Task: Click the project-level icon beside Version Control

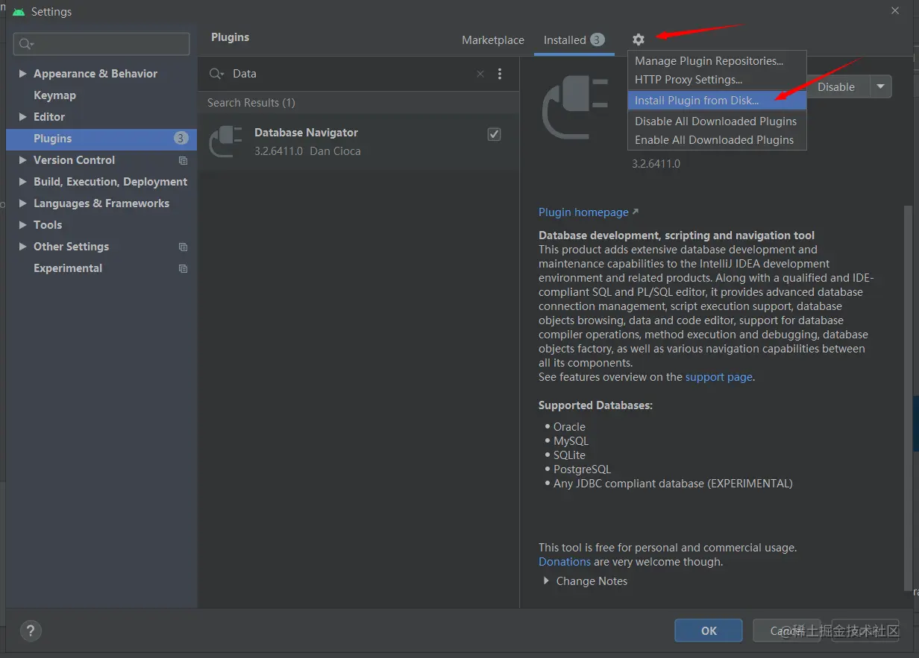Action: 184,160
